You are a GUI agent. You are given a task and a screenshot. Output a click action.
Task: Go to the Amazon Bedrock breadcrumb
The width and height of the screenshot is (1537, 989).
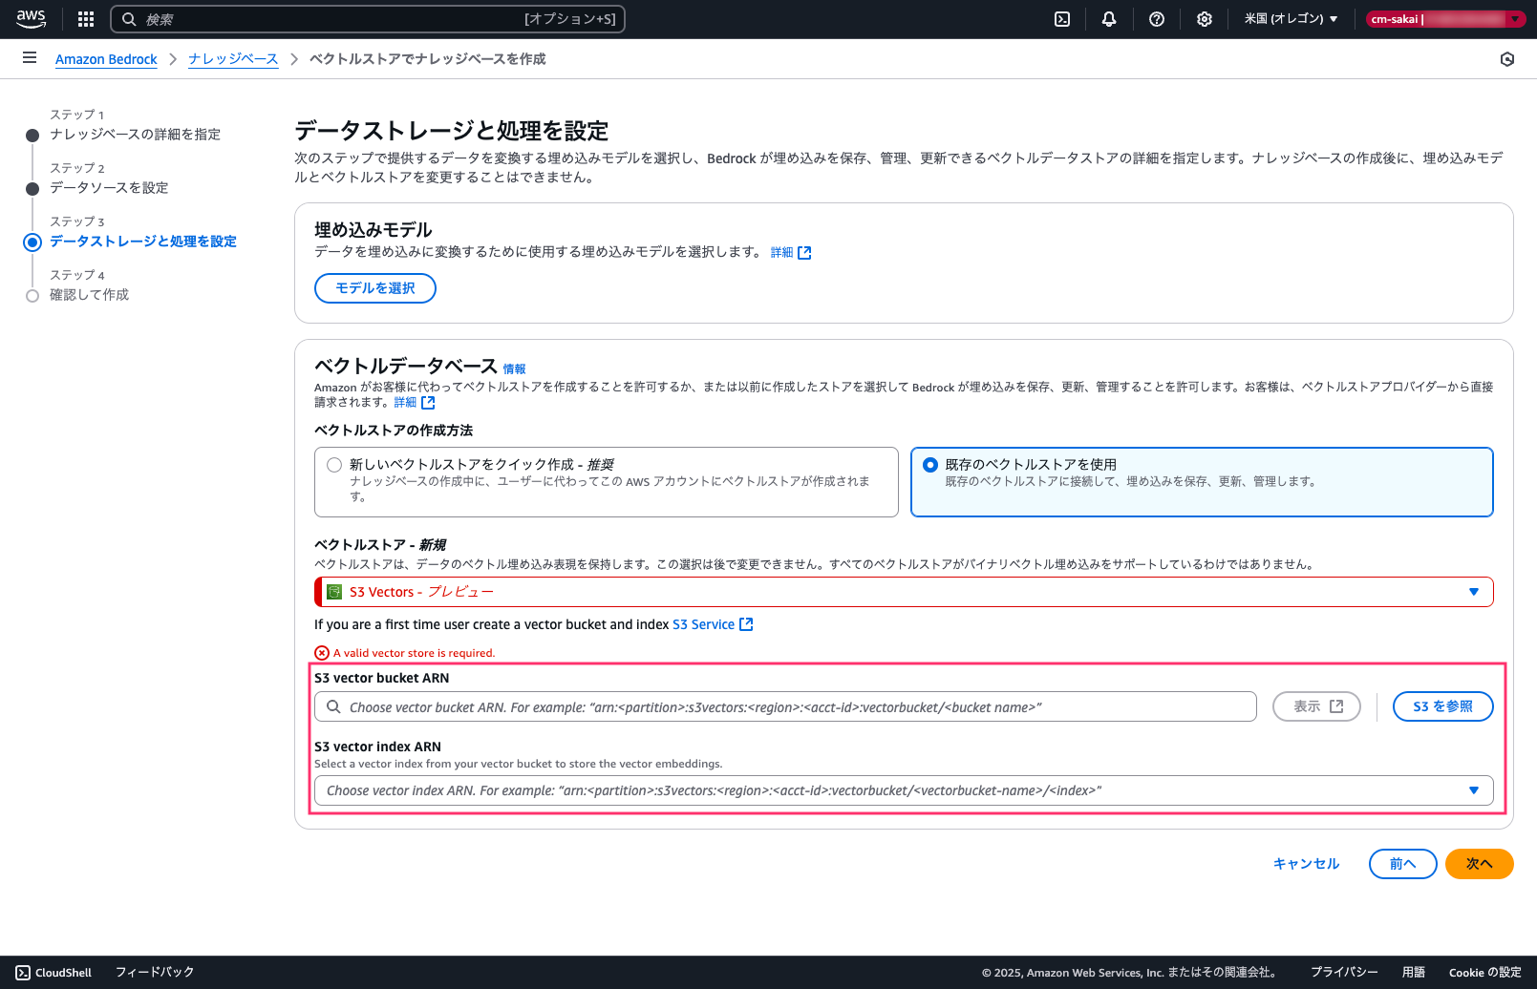(106, 59)
